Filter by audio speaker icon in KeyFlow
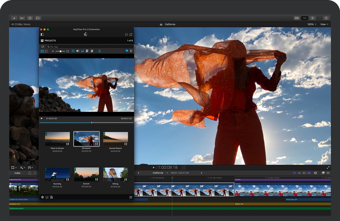Image resolution: width=340 pixels, height=221 pixels. 78,51
